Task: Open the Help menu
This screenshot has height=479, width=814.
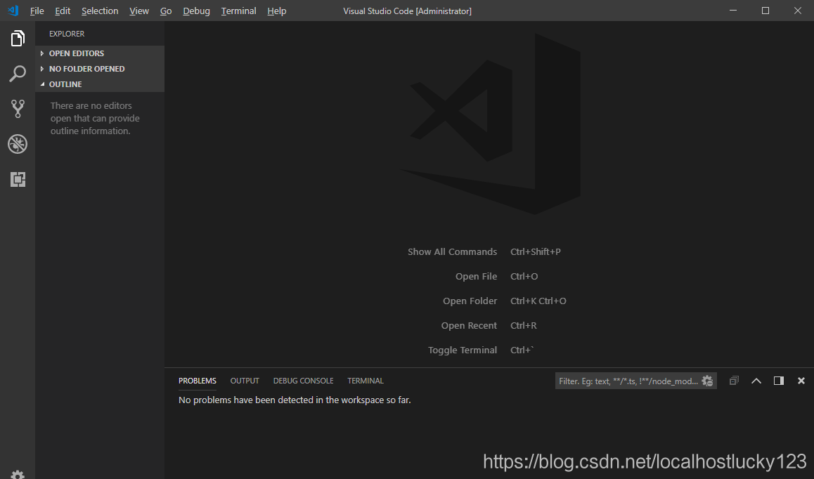Action: 277,11
